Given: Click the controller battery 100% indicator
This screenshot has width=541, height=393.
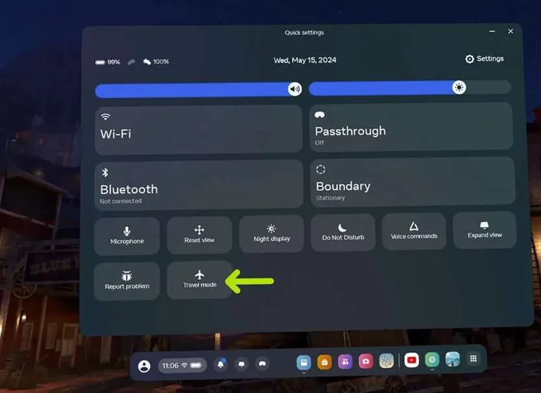Looking at the screenshot, I should pyautogui.click(x=156, y=61).
